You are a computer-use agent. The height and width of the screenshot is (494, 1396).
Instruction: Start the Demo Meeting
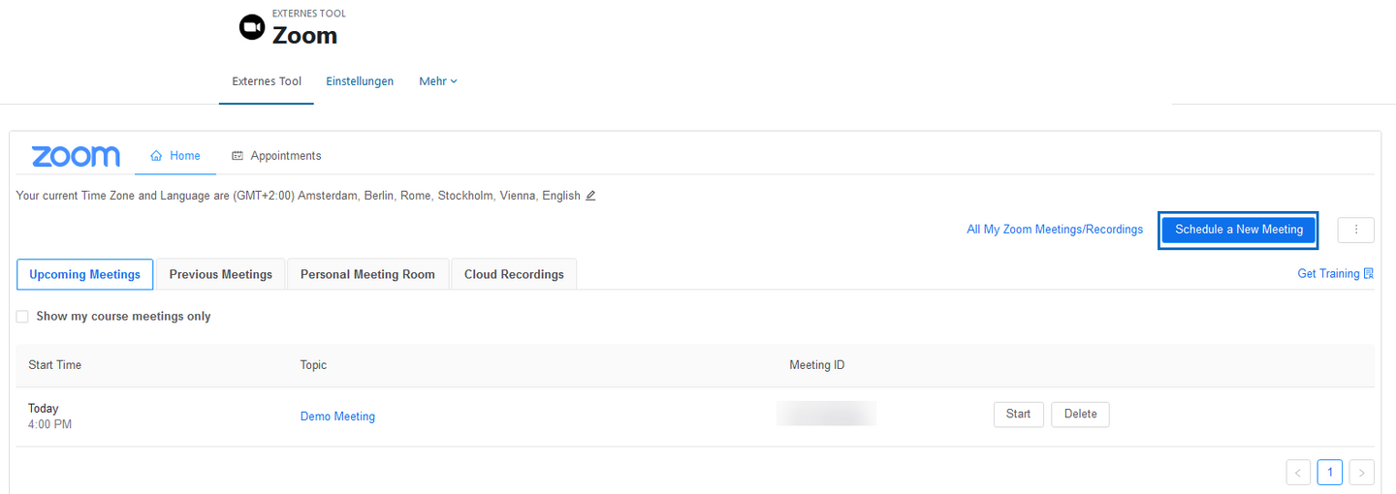1018,415
